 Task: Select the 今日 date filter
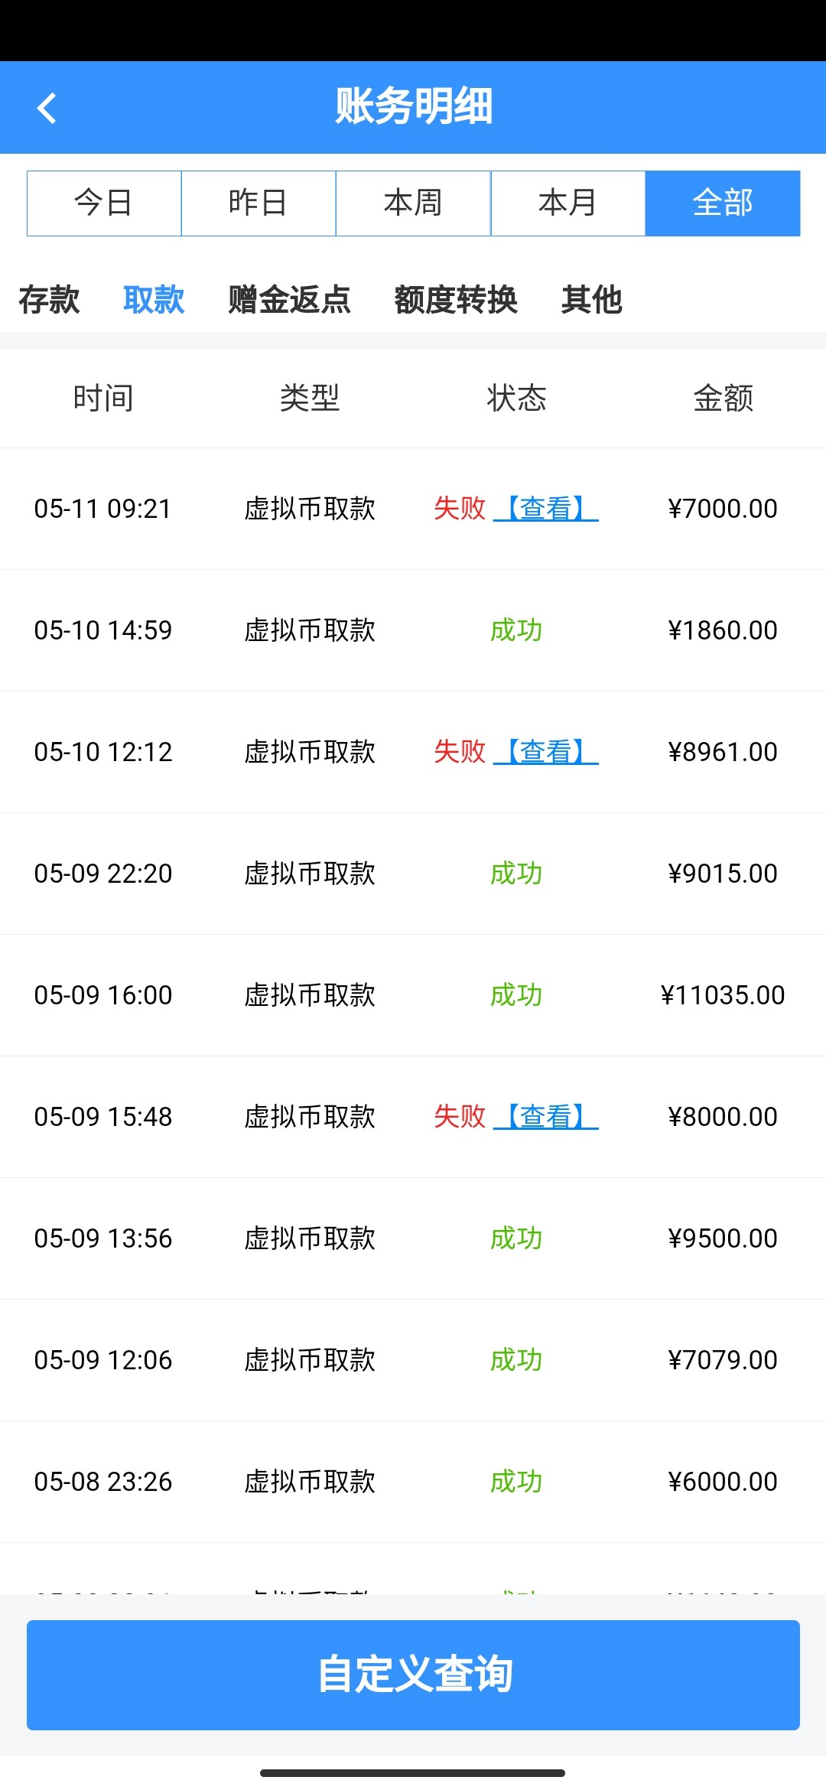click(x=104, y=203)
